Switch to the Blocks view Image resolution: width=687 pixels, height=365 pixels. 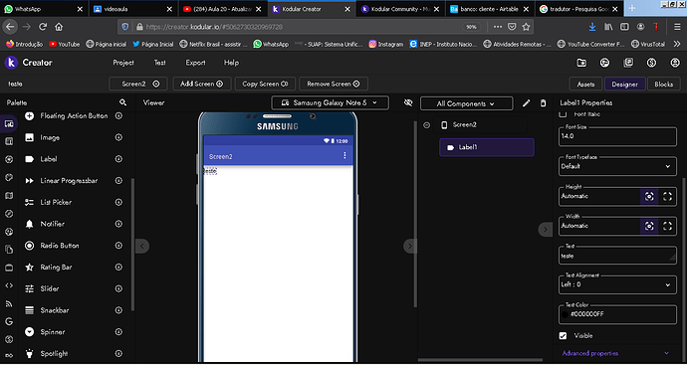[663, 84]
